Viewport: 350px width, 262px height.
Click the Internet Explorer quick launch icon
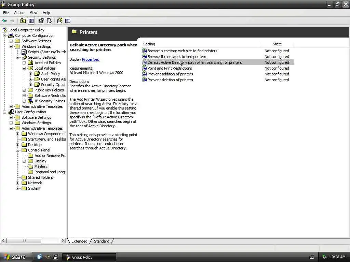pyautogui.click(x=40, y=257)
